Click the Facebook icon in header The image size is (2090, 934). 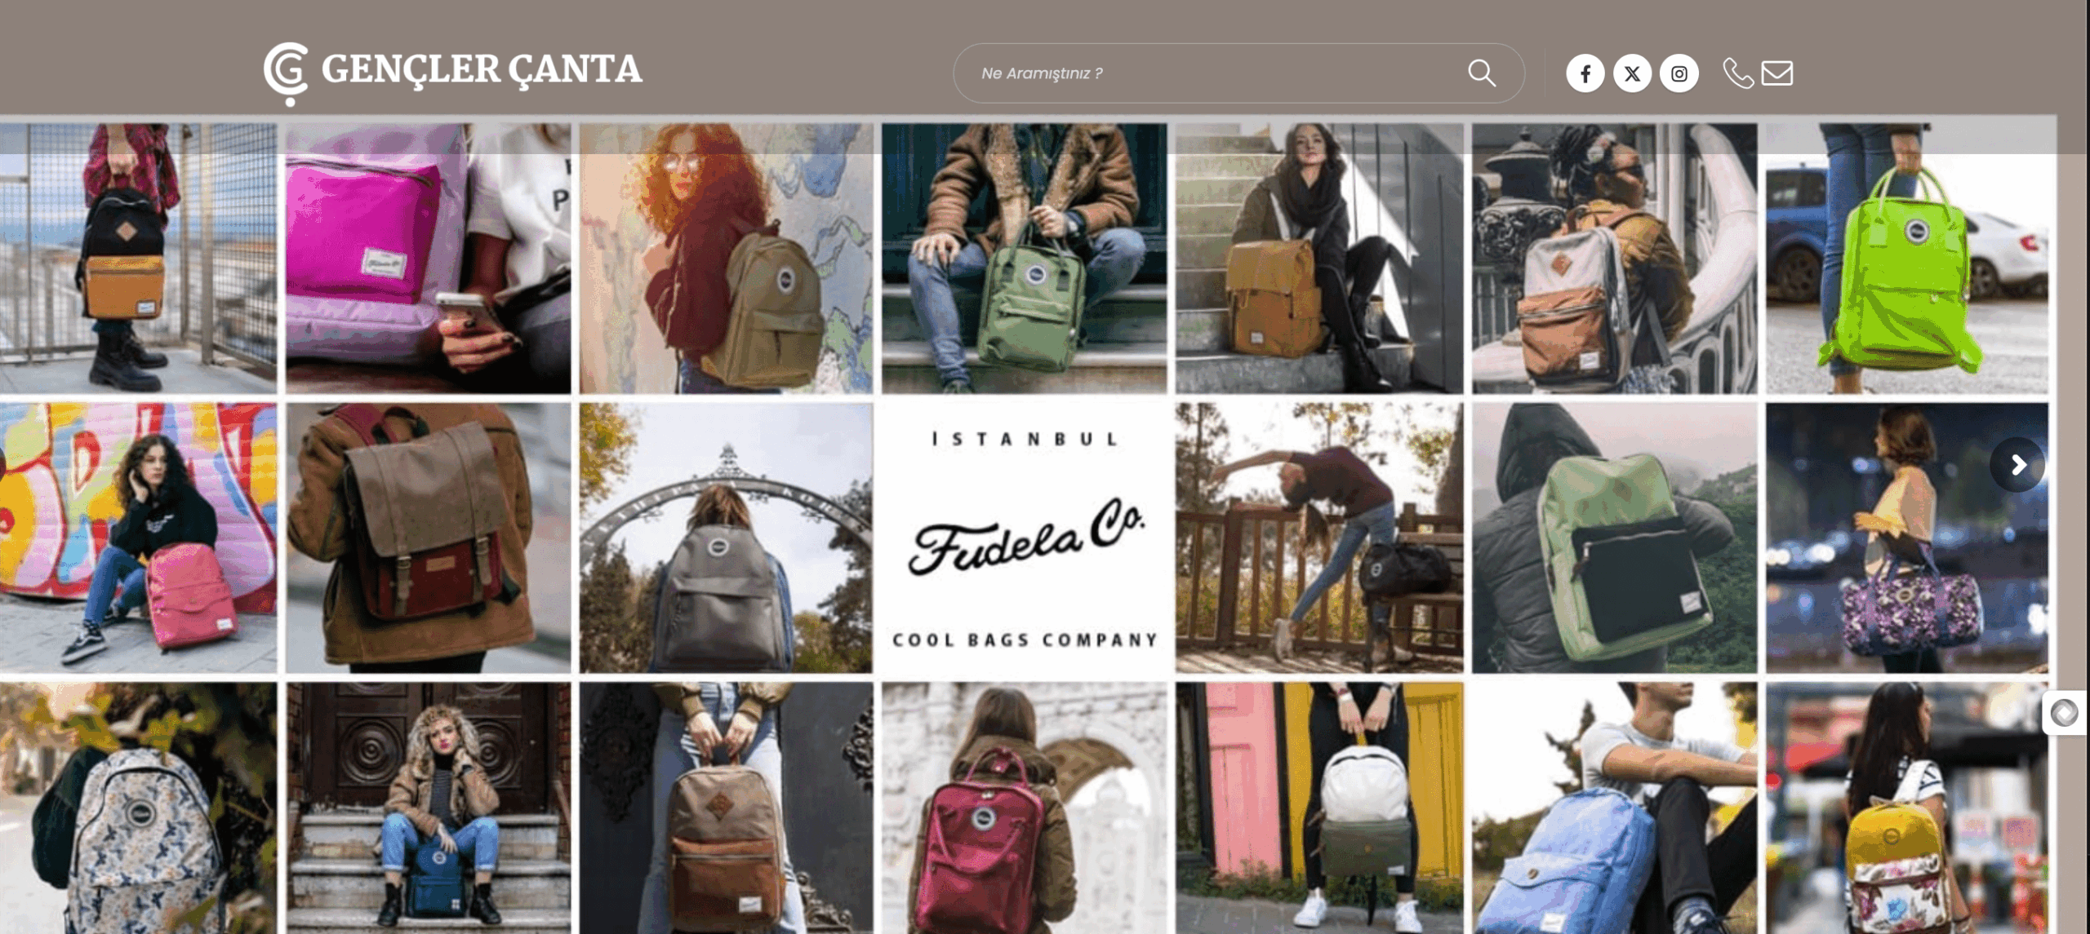[x=1585, y=73]
